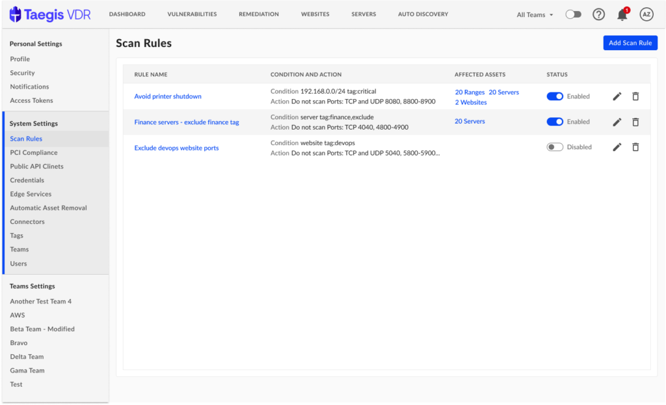666x405 pixels.
Task: View the 2 Websites affected assets link
Action: click(x=471, y=102)
